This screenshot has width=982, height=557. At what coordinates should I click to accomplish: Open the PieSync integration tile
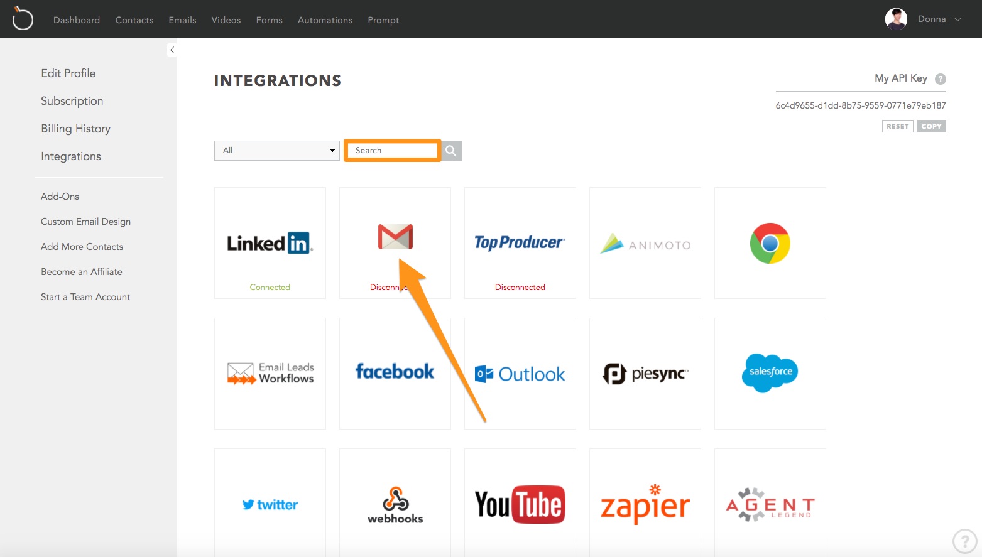(x=645, y=374)
